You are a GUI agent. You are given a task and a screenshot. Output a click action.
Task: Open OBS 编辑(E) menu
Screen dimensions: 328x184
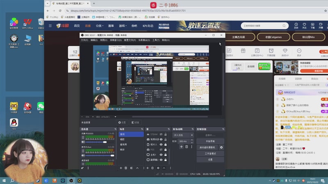tap(94, 40)
